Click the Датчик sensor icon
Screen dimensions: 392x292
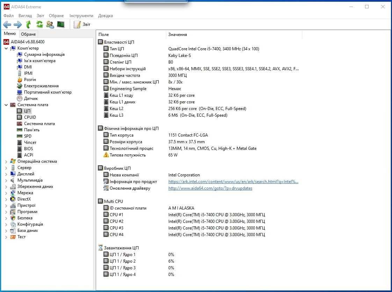click(20, 98)
